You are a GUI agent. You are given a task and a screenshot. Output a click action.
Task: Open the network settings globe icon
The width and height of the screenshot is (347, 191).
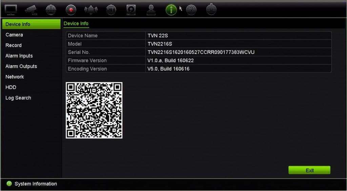tap(51, 10)
